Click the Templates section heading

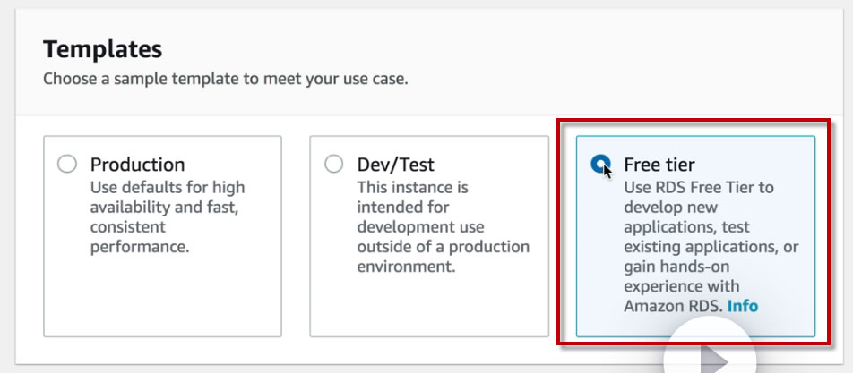[102, 49]
